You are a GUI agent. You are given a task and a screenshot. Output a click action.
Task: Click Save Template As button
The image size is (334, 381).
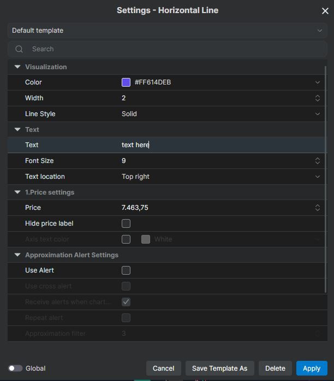220,368
